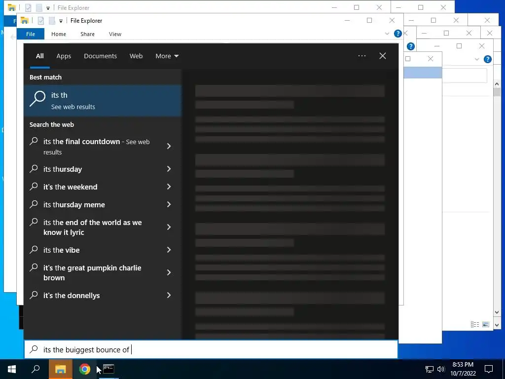Open View ribbon tab in File Explorer

coord(115,34)
